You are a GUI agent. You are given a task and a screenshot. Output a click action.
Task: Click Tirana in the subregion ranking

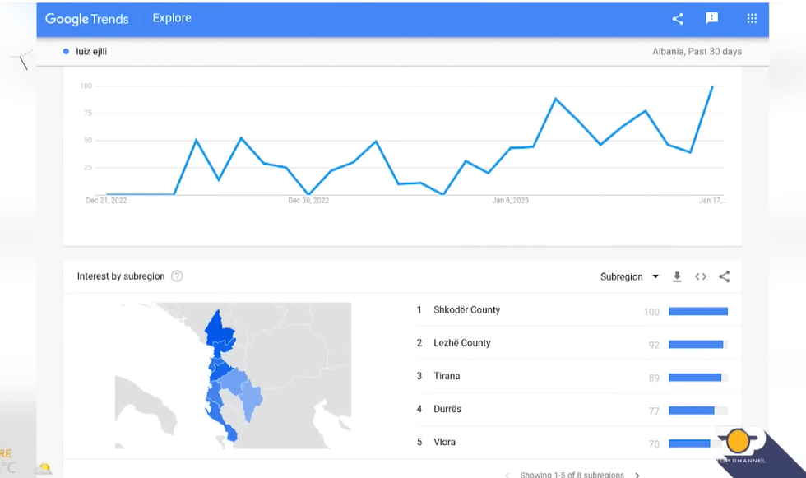pyautogui.click(x=447, y=376)
